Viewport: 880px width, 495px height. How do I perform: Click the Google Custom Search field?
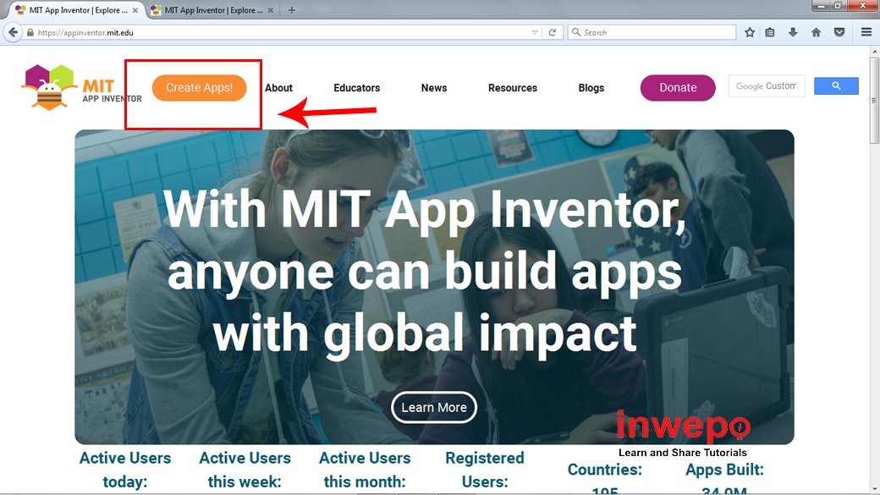click(x=767, y=85)
